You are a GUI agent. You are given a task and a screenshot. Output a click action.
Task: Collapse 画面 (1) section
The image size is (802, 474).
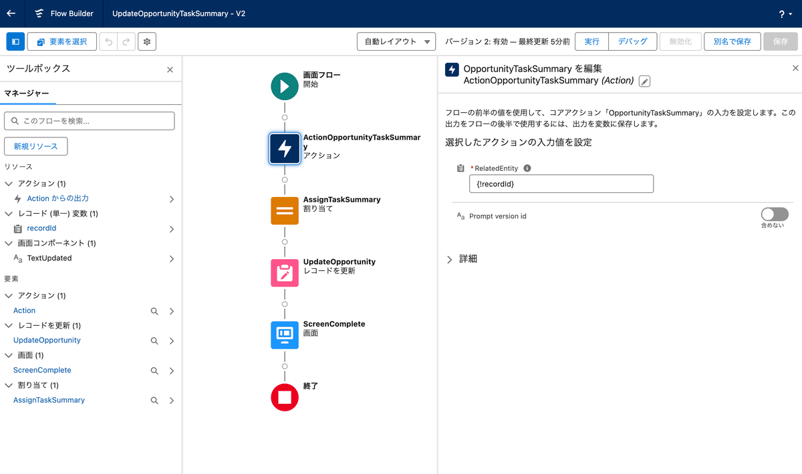[9, 355]
